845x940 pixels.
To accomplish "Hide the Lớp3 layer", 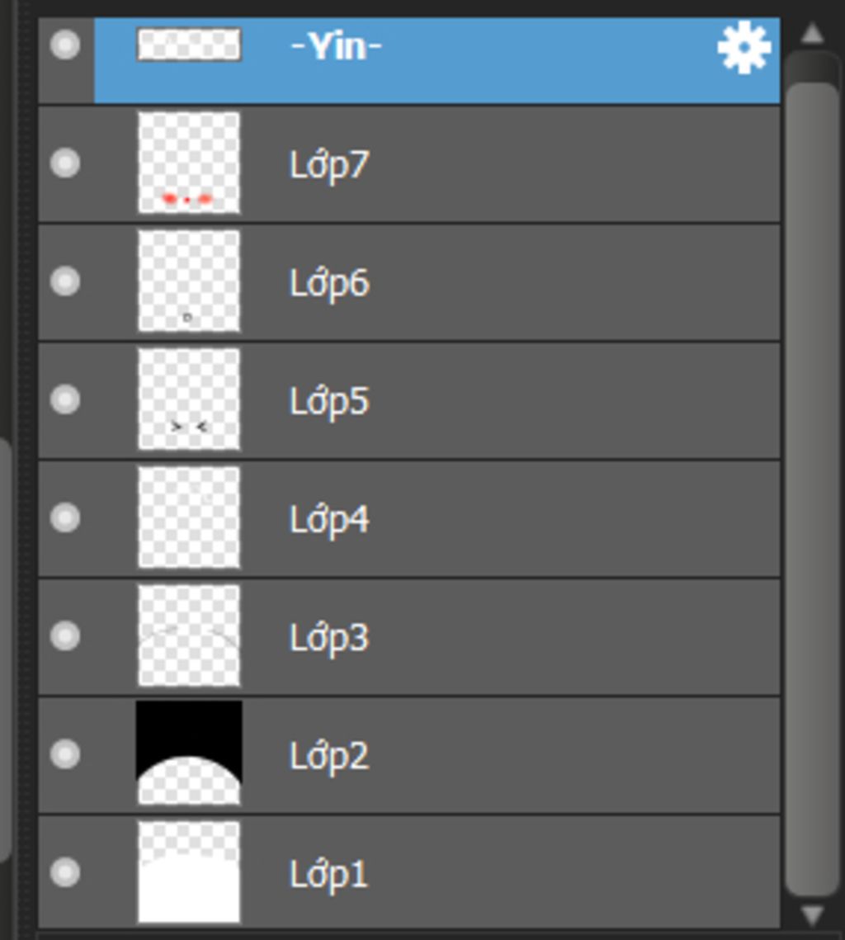I will click(65, 635).
